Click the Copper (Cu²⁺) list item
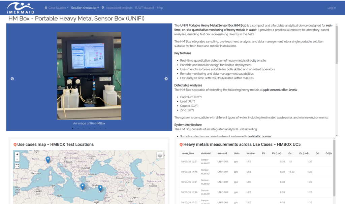 tap(189, 106)
